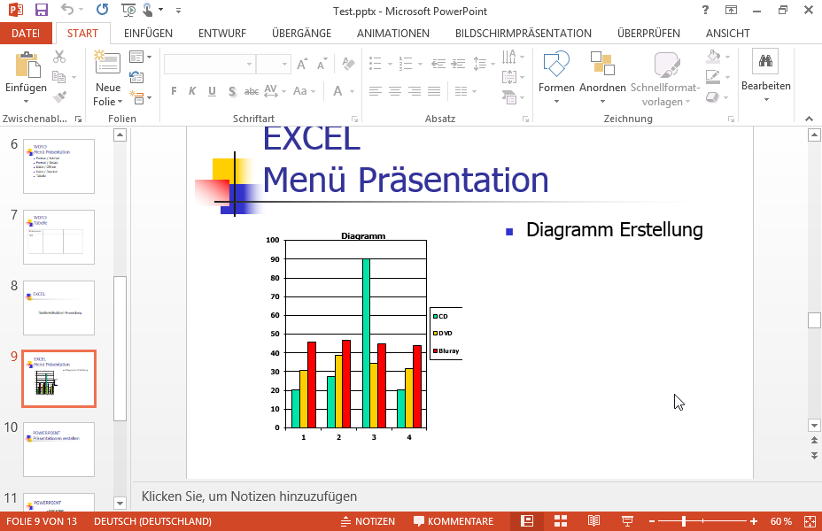The width and height of the screenshot is (822, 531).
Task: Click DEUTSCH (DEUTSCHLAND) language indicator
Action: coord(152,521)
